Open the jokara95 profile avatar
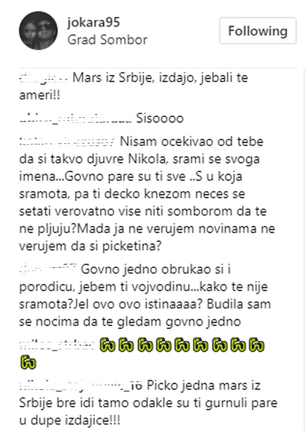 tap(38, 31)
